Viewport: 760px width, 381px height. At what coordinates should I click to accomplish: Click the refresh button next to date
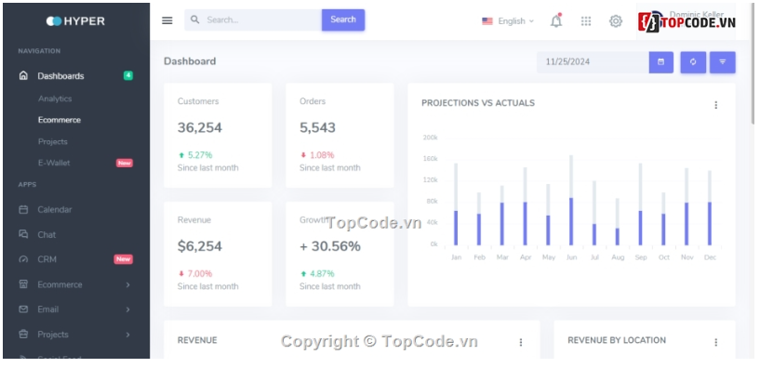click(693, 62)
